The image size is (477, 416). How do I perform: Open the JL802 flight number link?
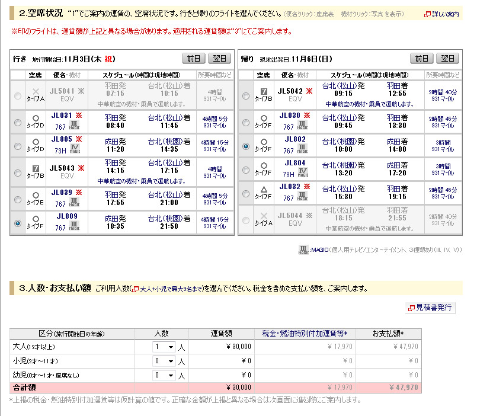[295, 139]
